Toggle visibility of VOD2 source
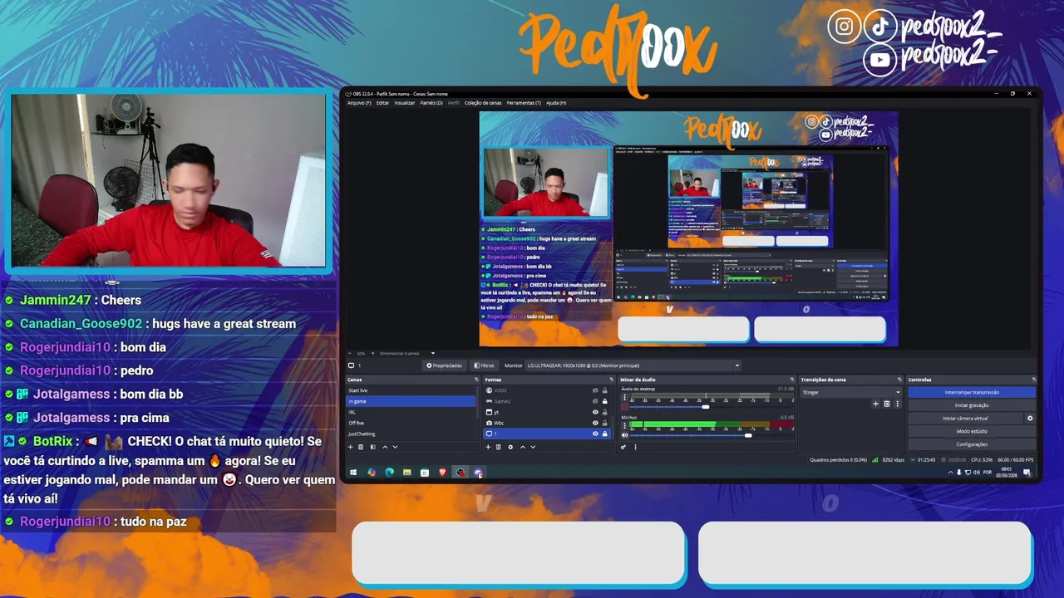This screenshot has width=1064, height=598. [x=595, y=390]
